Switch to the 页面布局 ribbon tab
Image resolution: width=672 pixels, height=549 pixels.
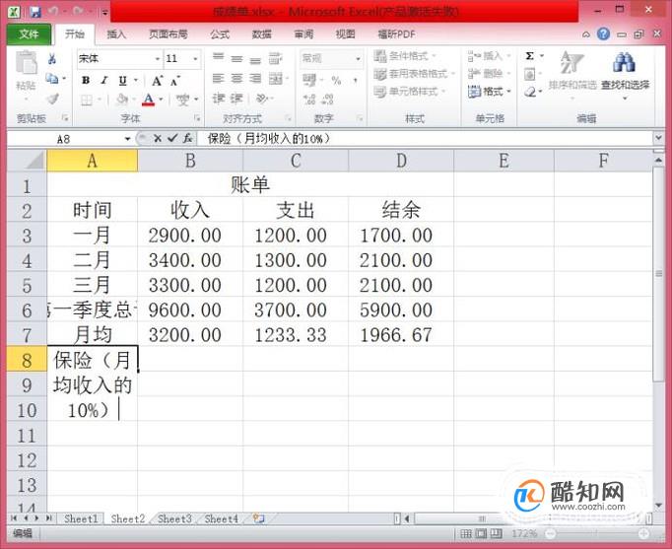point(168,34)
